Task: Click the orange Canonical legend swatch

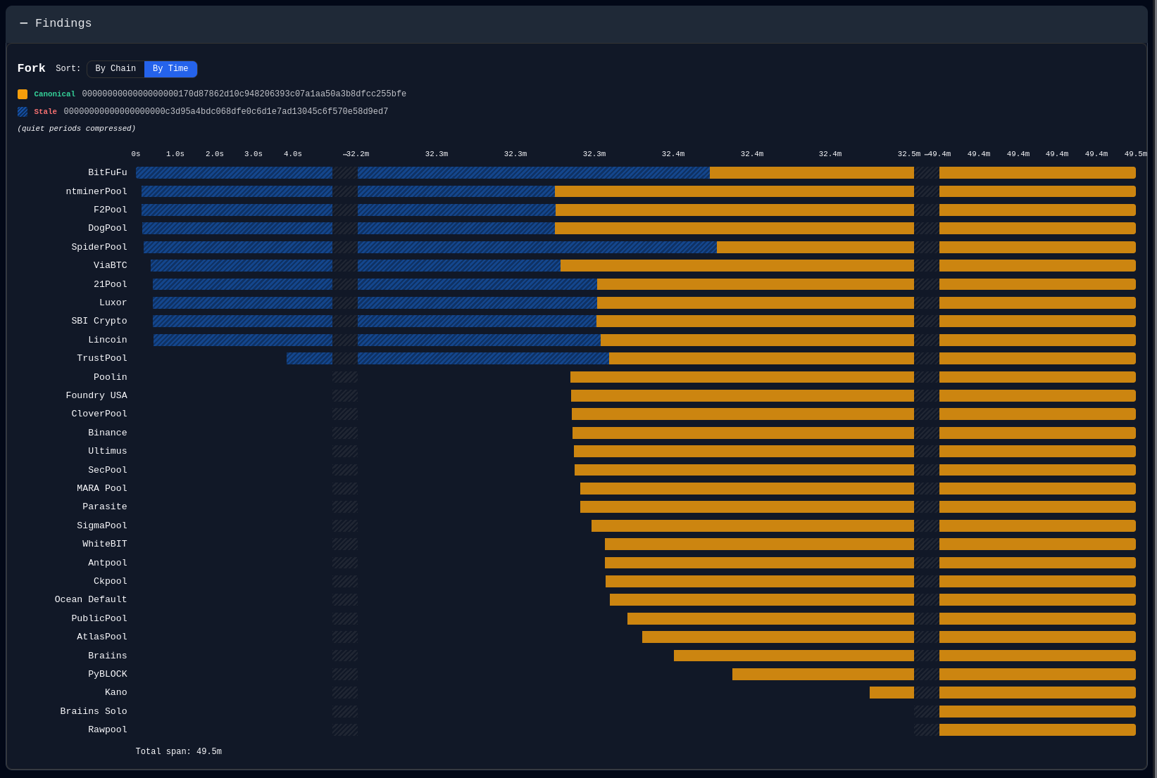Action: [23, 94]
